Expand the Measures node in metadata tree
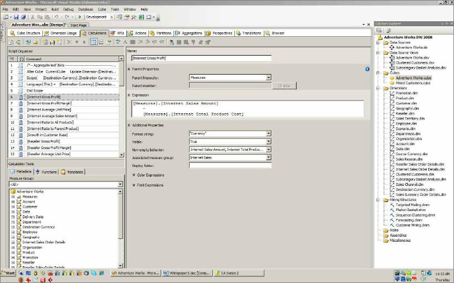Viewport: 454px width, 283px height. pos(13,196)
